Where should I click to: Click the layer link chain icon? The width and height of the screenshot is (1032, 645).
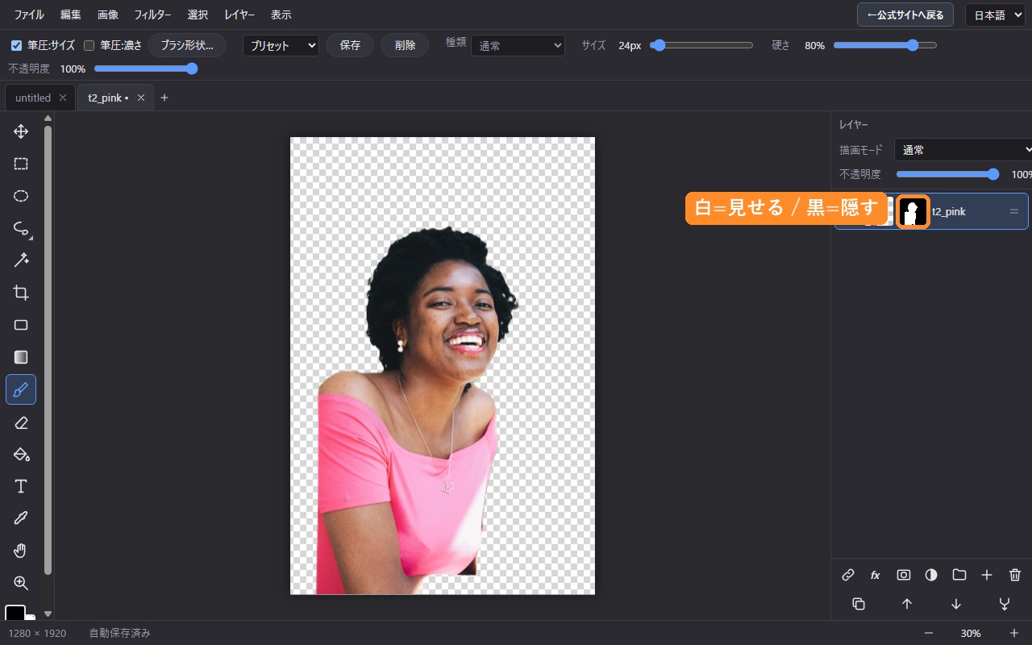click(x=848, y=575)
